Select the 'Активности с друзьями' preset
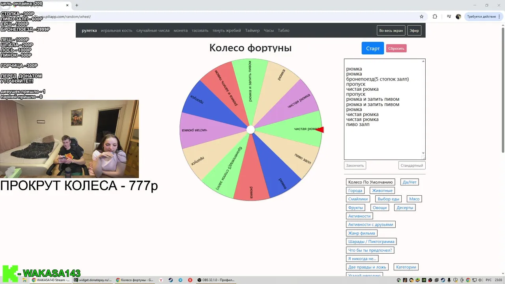 point(370,224)
